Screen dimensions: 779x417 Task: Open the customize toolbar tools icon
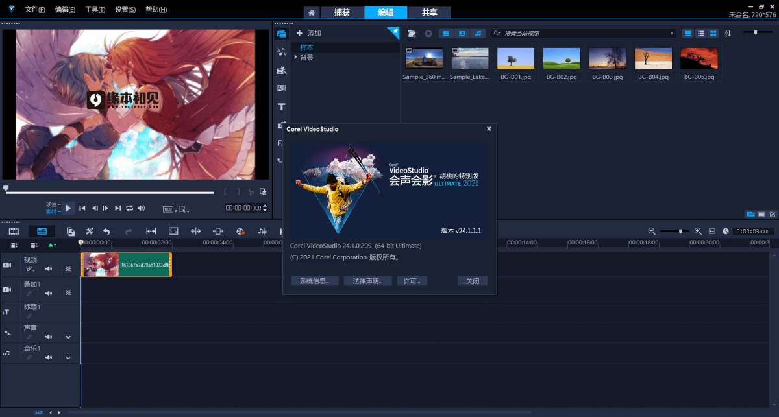[90, 231]
